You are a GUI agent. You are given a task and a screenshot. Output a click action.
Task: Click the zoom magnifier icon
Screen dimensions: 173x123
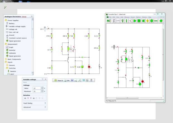click(80, 80)
